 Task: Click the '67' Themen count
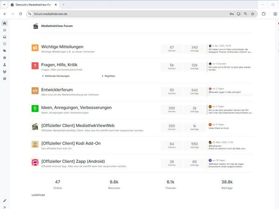pos(172,47)
